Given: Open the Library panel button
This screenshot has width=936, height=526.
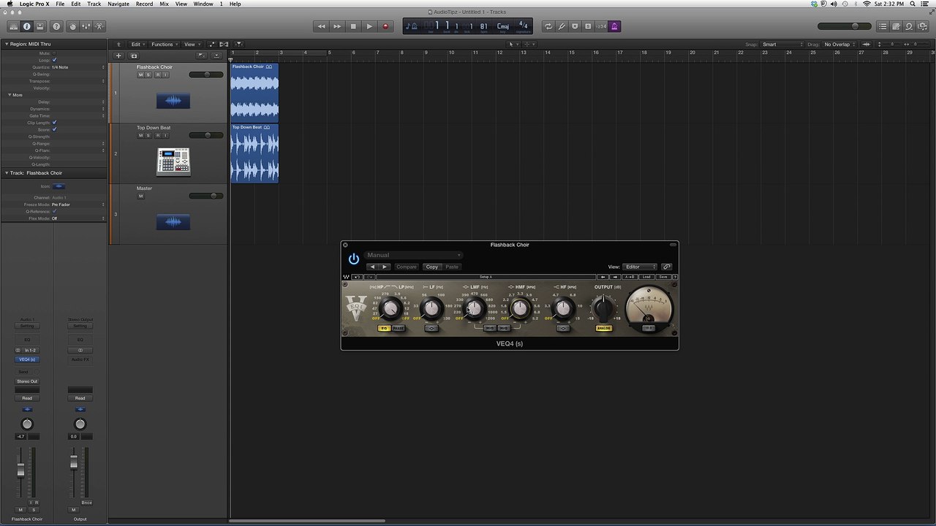Looking at the screenshot, I should [13, 26].
